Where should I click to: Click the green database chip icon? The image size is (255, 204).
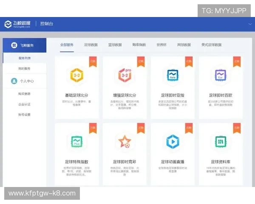[221, 142]
